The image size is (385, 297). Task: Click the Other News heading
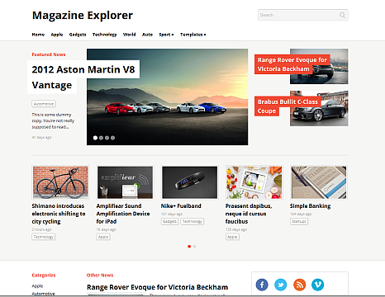[100, 275]
